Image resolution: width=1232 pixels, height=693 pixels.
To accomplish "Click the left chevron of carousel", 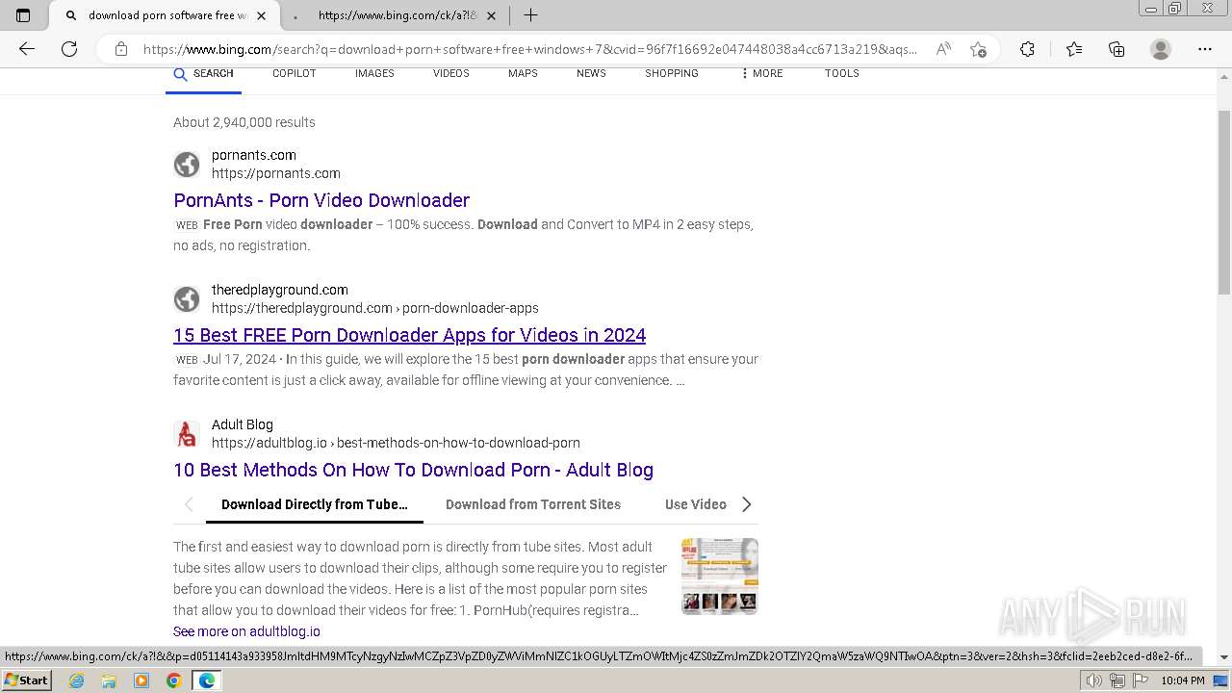I will point(189,504).
